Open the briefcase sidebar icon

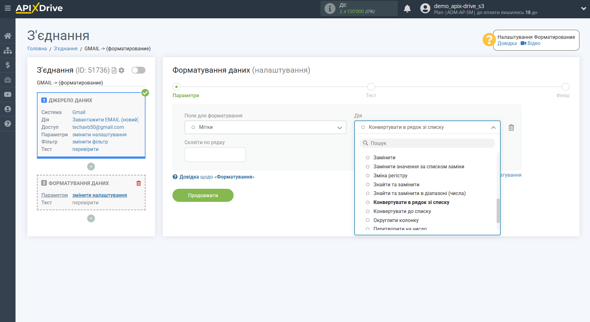point(8,80)
